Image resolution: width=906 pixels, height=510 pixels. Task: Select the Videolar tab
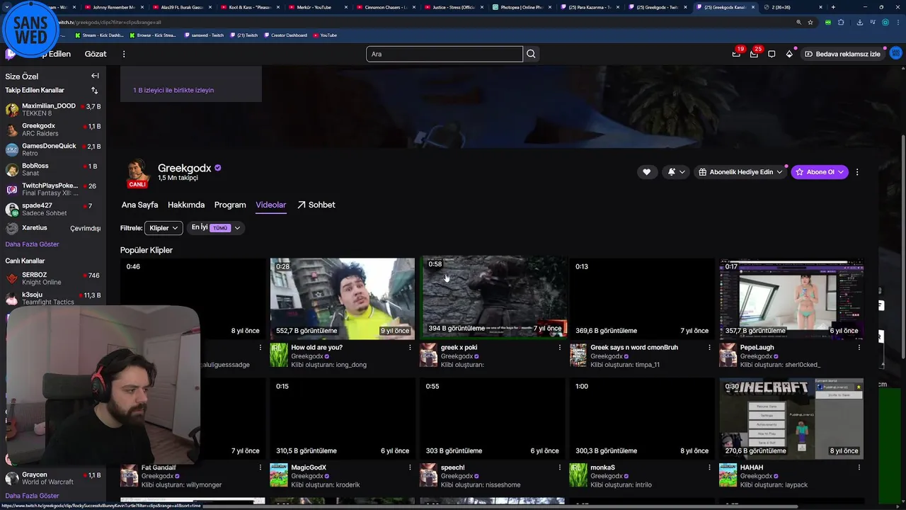pyautogui.click(x=271, y=205)
